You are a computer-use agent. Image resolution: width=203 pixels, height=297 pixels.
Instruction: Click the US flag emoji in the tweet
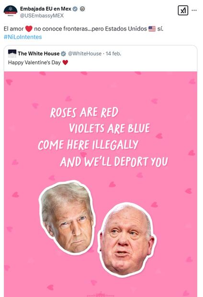tap(152, 29)
